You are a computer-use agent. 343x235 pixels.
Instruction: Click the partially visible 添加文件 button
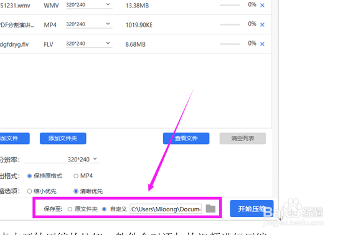[14, 138]
